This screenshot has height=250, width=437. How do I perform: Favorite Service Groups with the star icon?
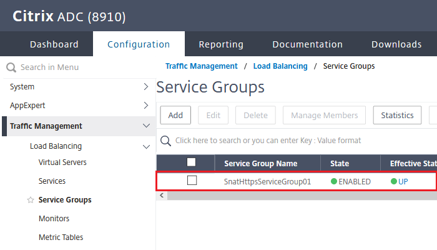[x=31, y=200]
